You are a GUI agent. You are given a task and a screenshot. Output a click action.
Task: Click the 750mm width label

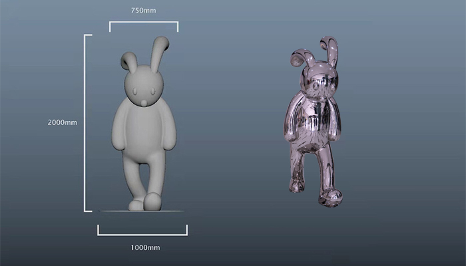pyautogui.click(x=144, y=11)
